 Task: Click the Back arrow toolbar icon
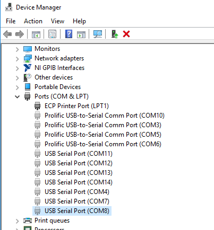[7, 34]
